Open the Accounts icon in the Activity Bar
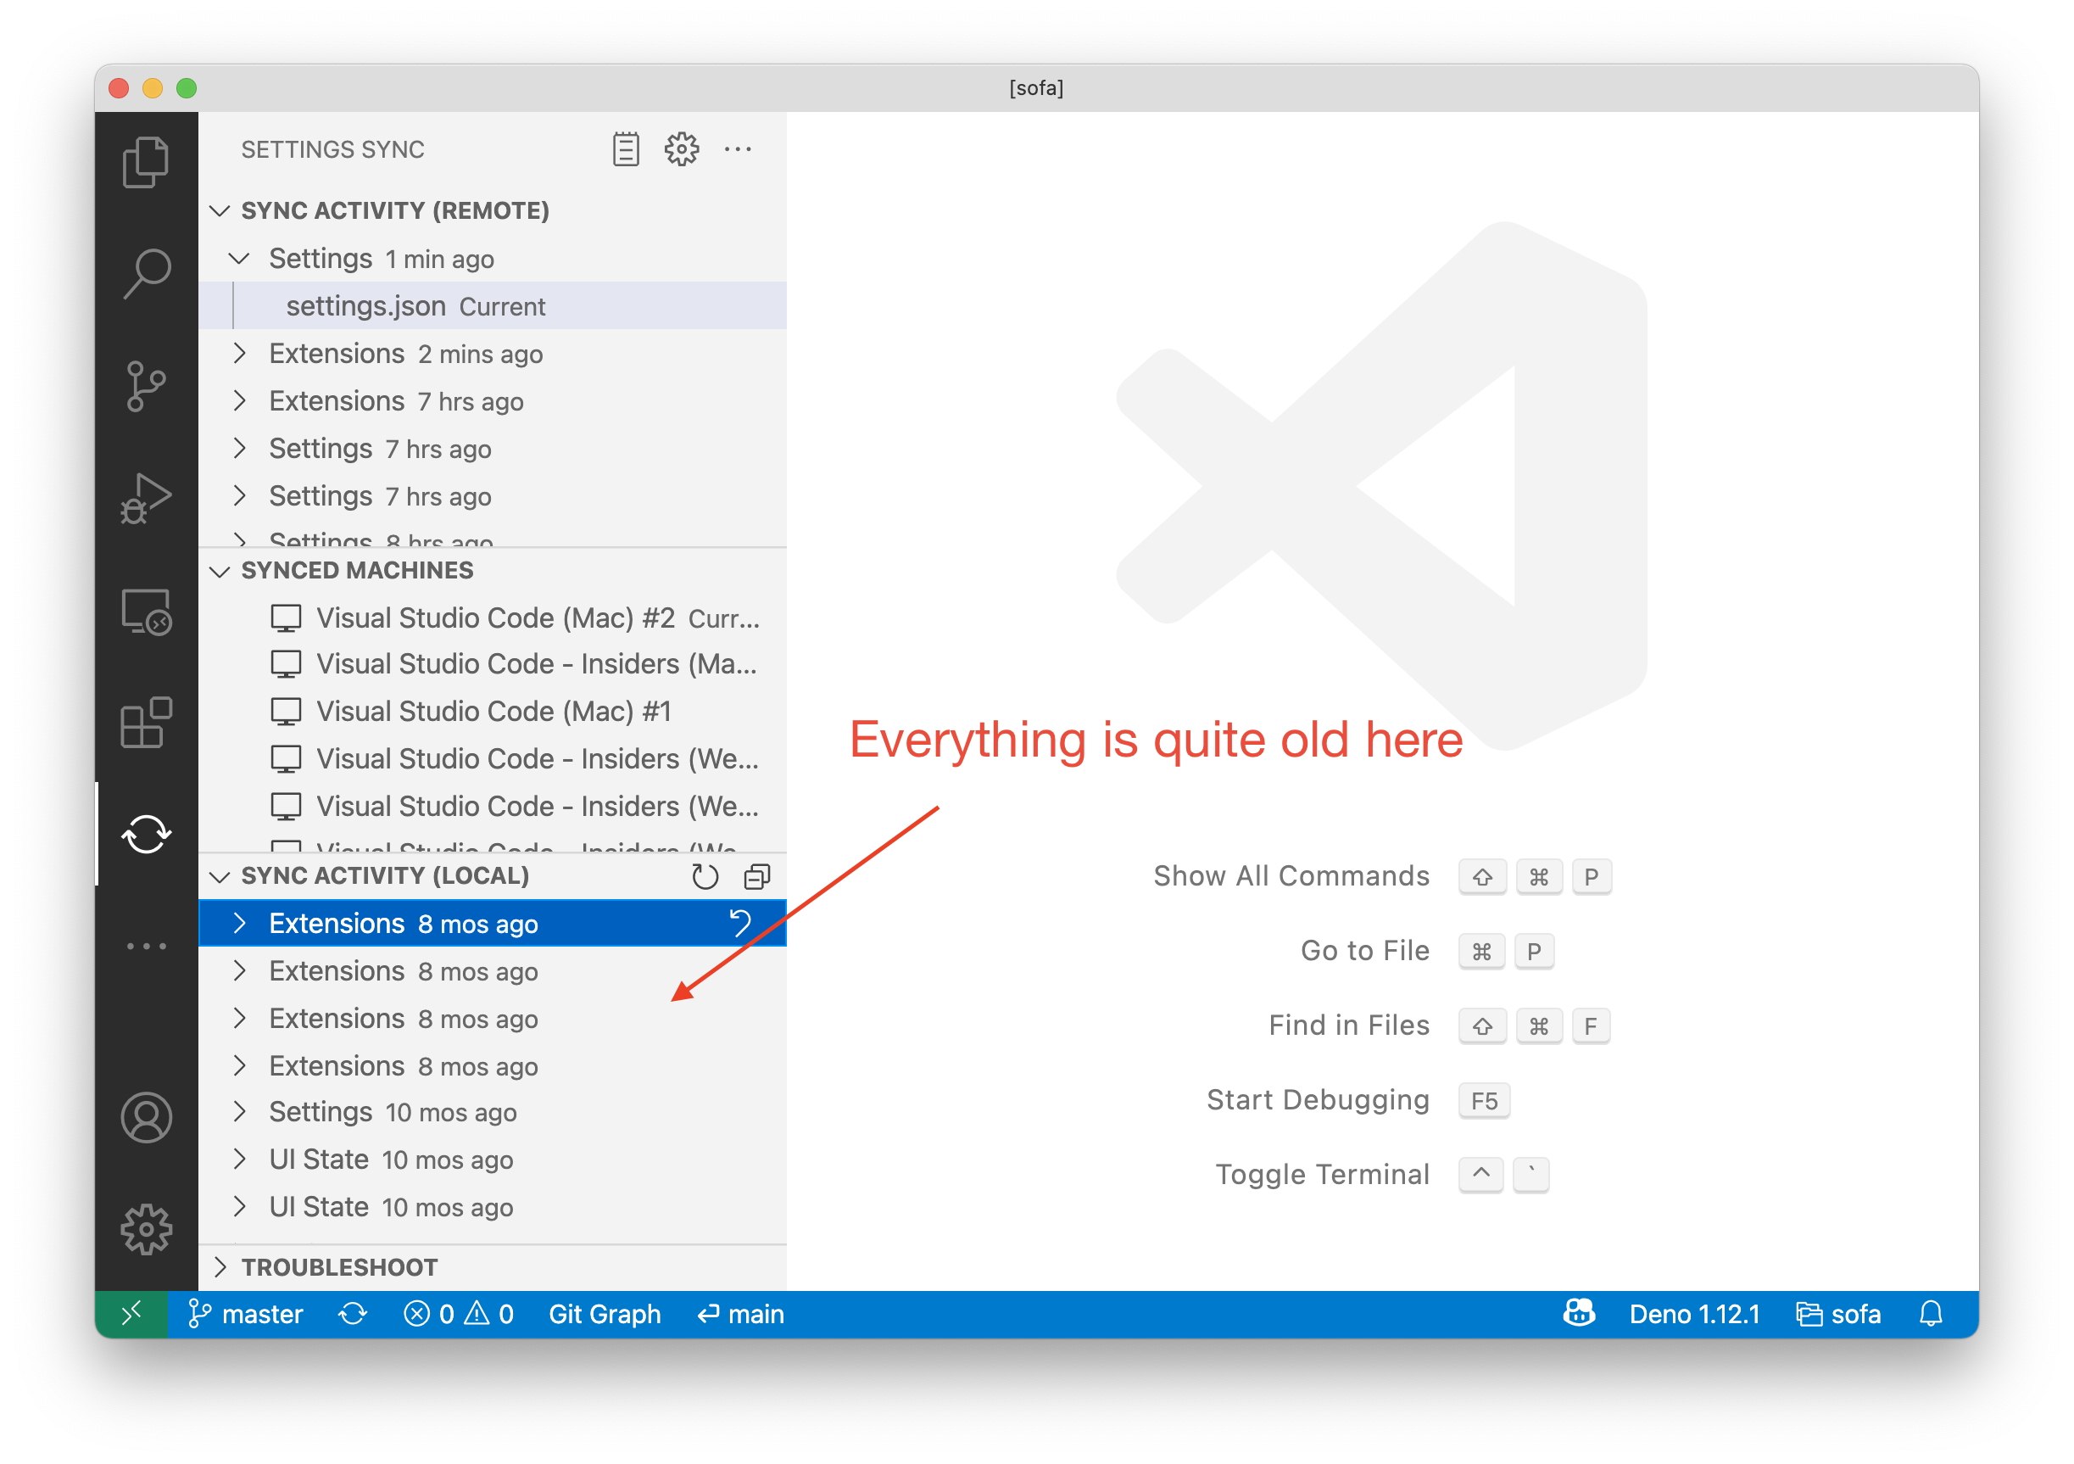The image size is (2074, 1464). (x=146, y=1117)
